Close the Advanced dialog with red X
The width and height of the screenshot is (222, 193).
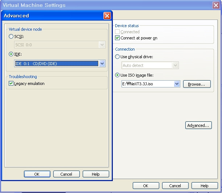pos(107,16)
